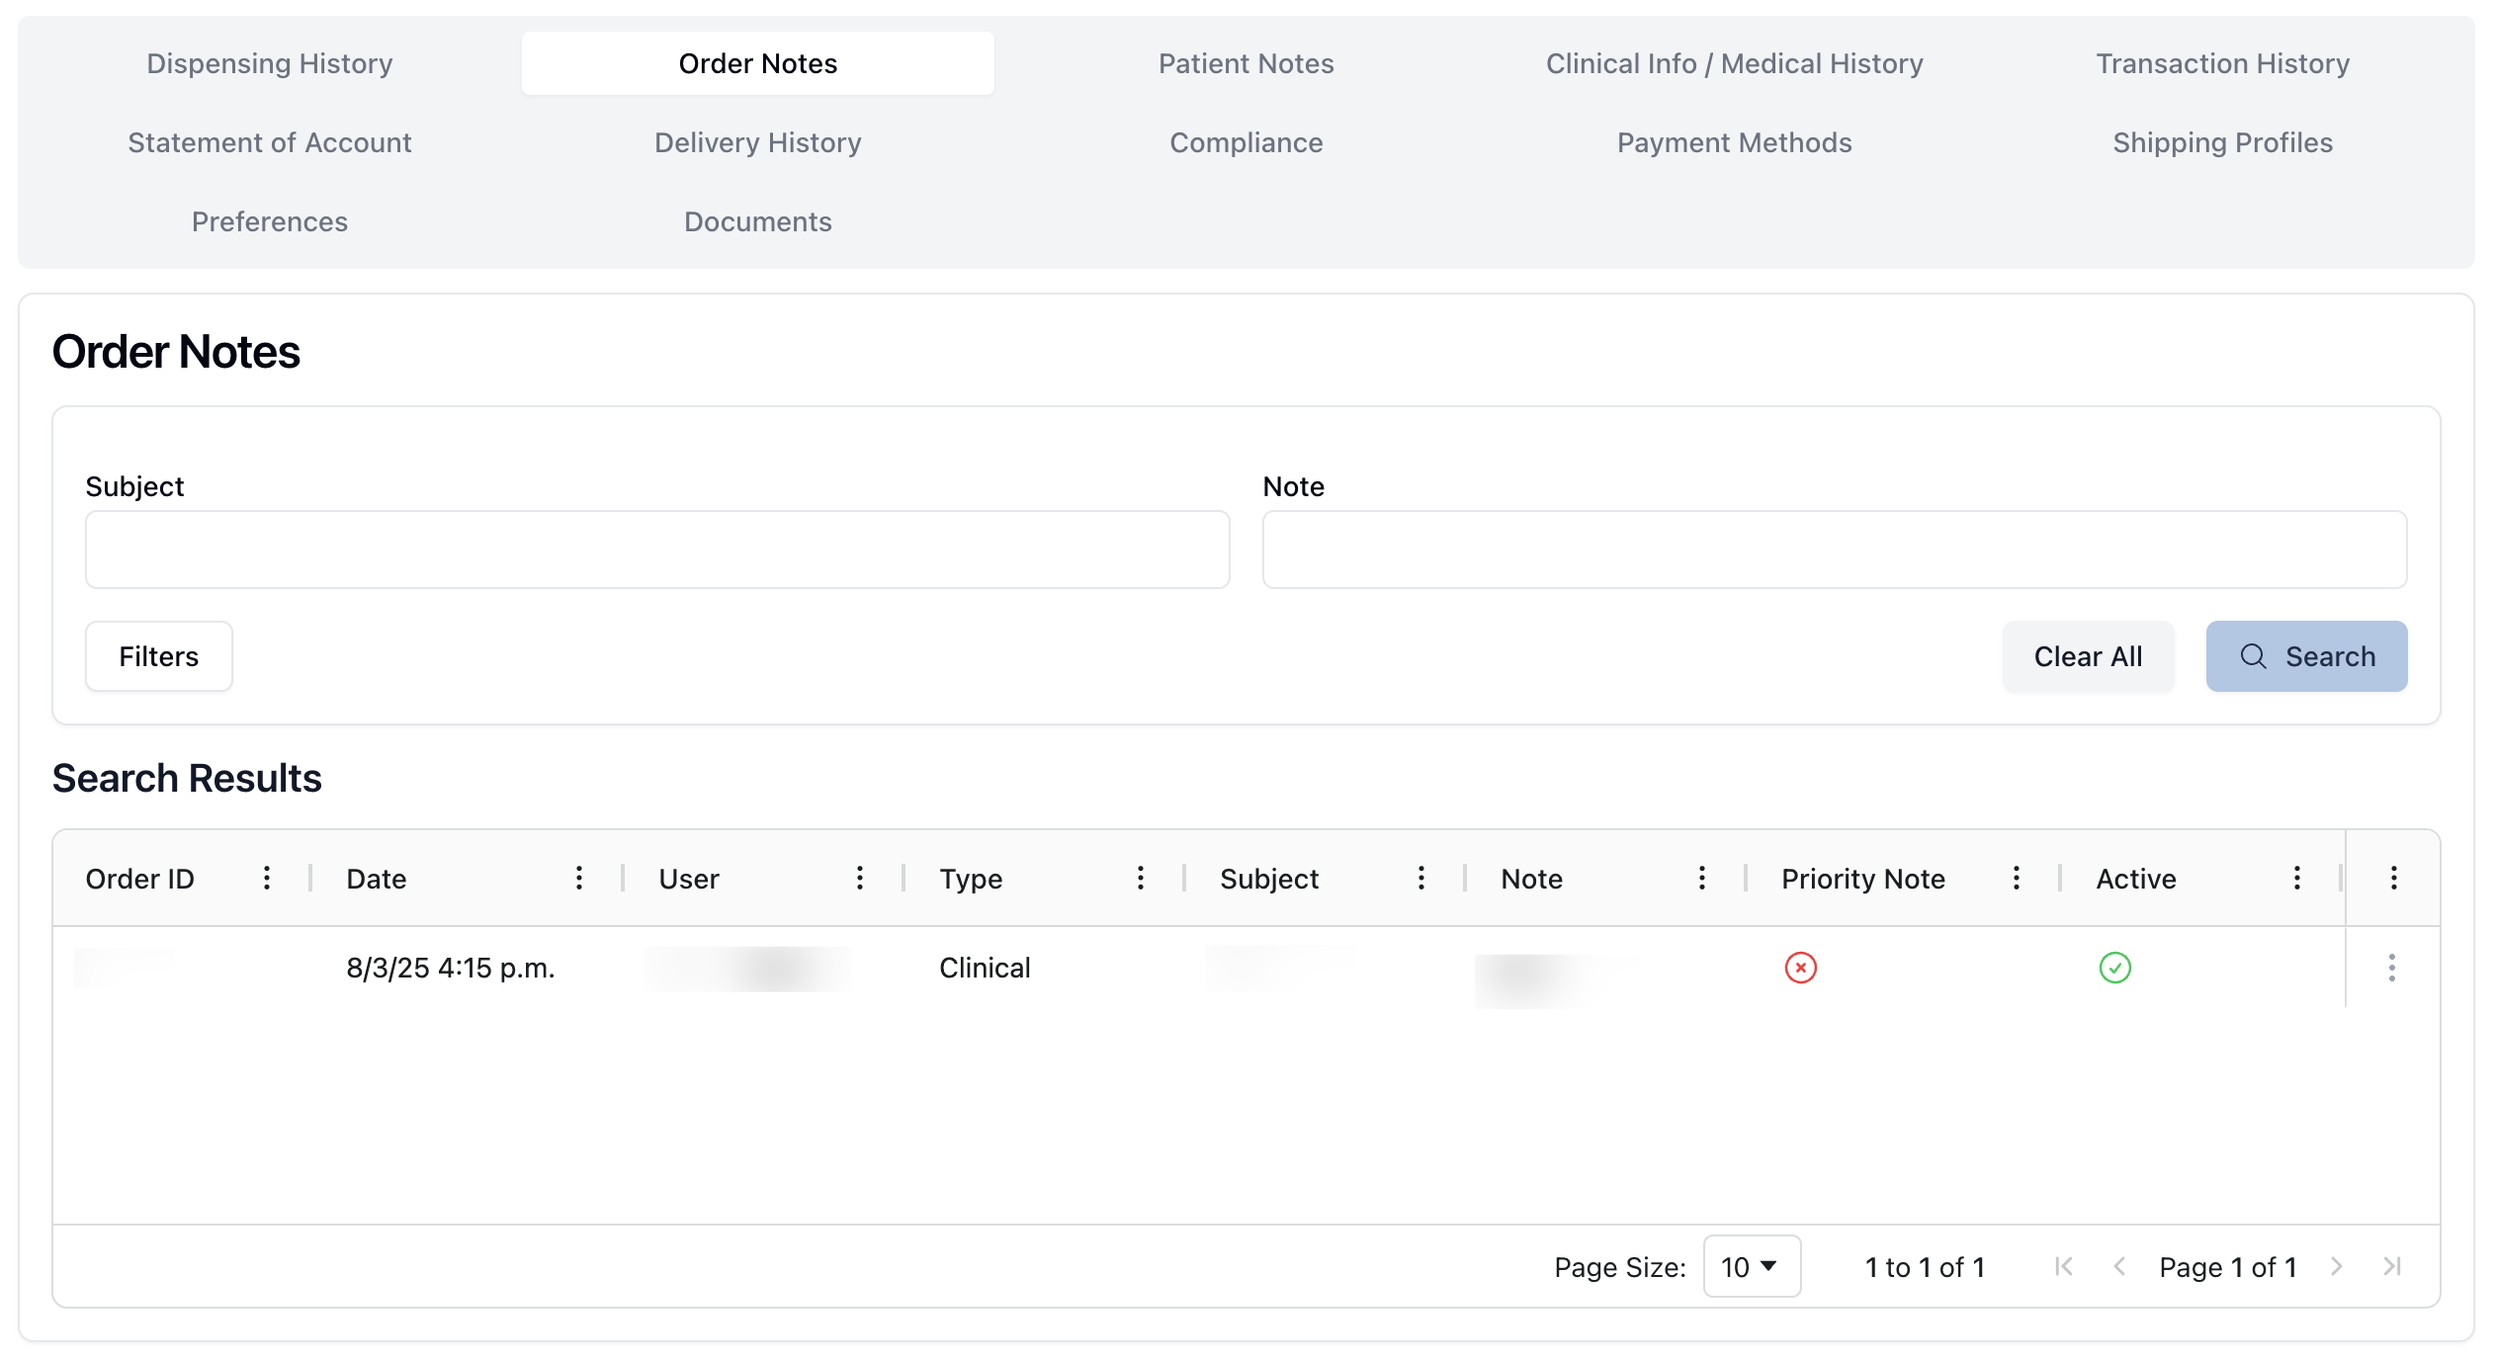This screenshot has width=2495, height=1360.
Task: Click the green Active checkmark on the row
Action: [2115, 969]
